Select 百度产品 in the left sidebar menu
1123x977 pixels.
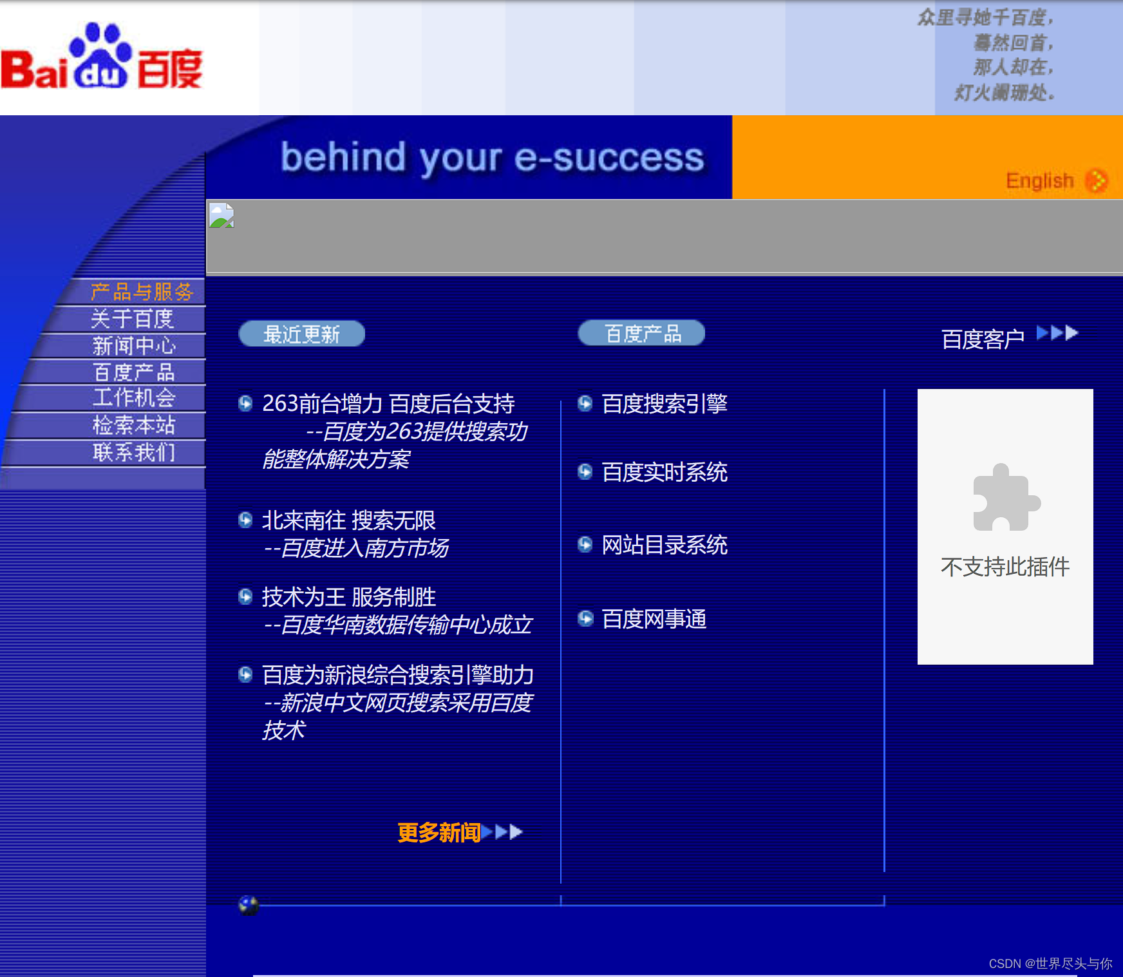133,372
